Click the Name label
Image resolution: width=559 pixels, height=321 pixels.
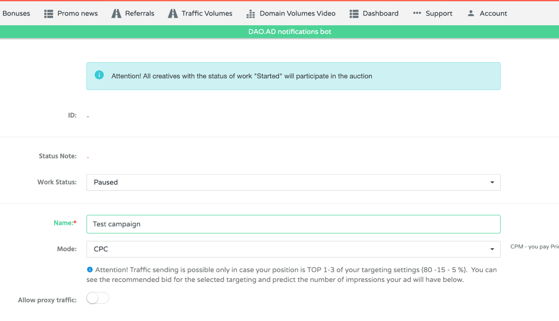click(x=65, y=223)
